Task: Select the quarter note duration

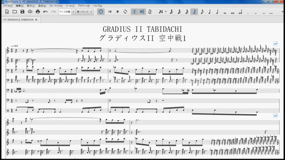Action: (x=210, y=12)
